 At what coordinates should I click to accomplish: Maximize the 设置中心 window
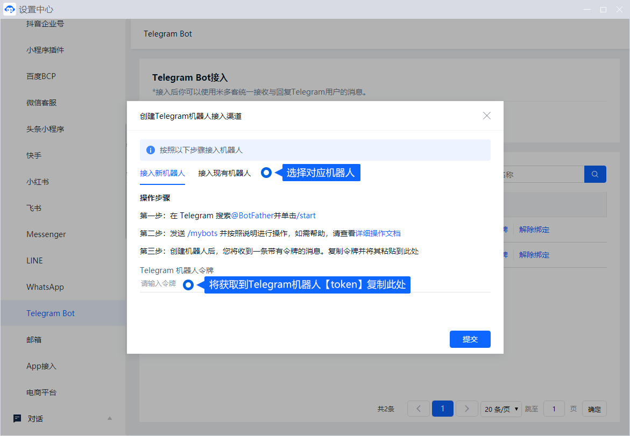[603, 9]
